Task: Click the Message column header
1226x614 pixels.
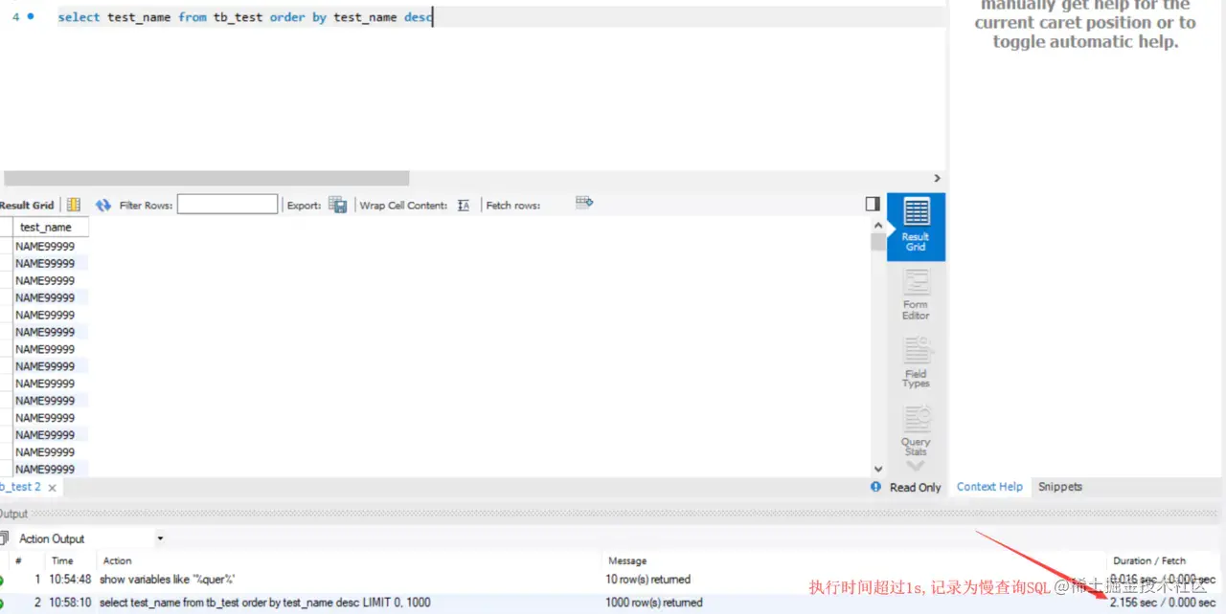Action: click(x=627, y=560)
